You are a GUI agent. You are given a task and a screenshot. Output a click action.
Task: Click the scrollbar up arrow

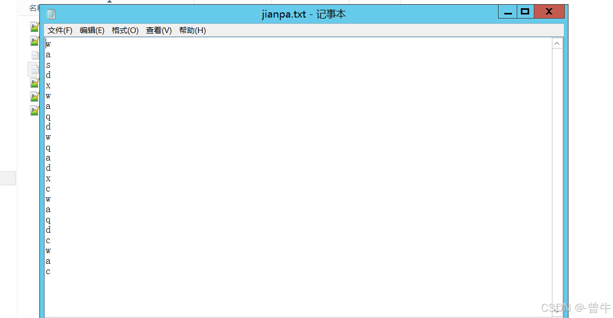557,44
